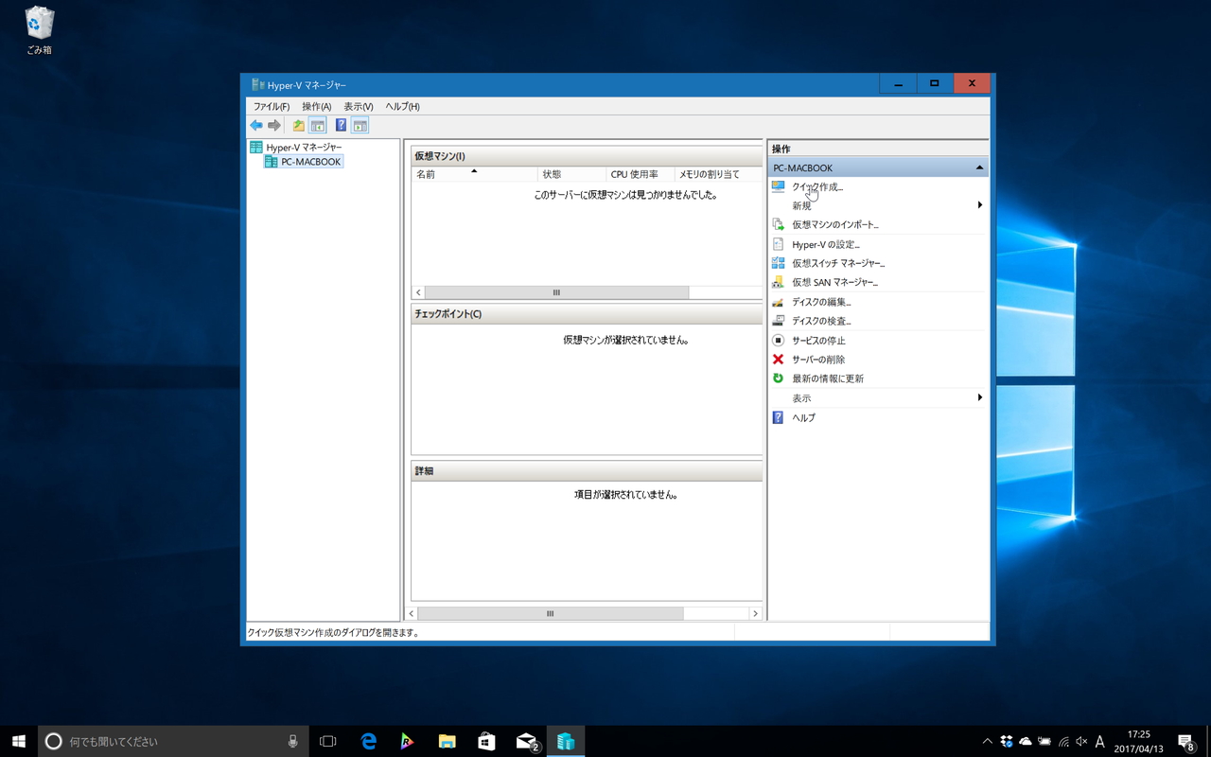Screen dimensions: 1211x757
Task: Select ディスクの編集... action
Action: tap(821, 302)
